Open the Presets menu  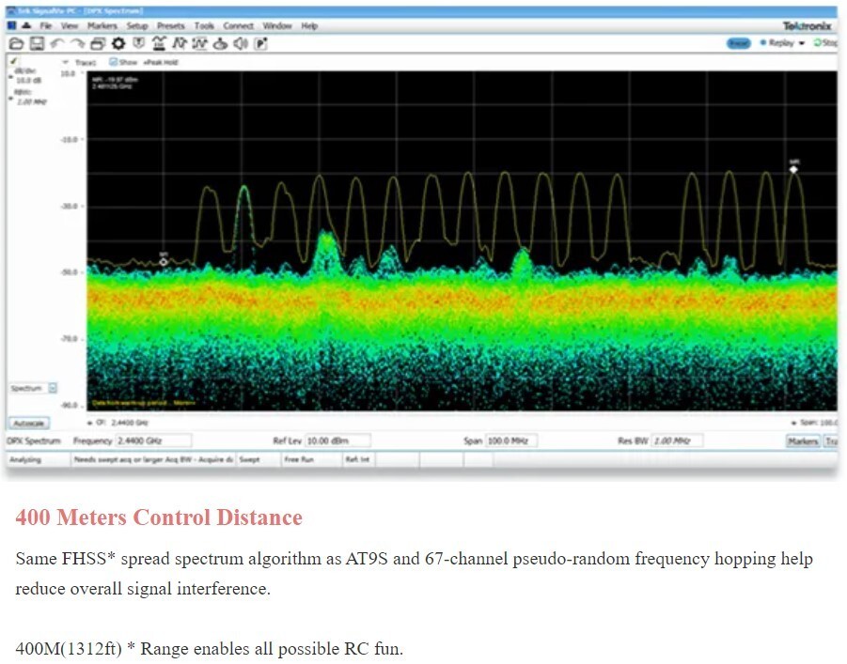coord(171,26)
